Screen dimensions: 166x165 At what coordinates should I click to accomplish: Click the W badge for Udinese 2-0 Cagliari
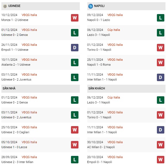[x=75, y=130]
